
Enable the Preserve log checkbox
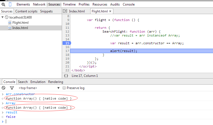pyautogui.click(x=64, y=88)
